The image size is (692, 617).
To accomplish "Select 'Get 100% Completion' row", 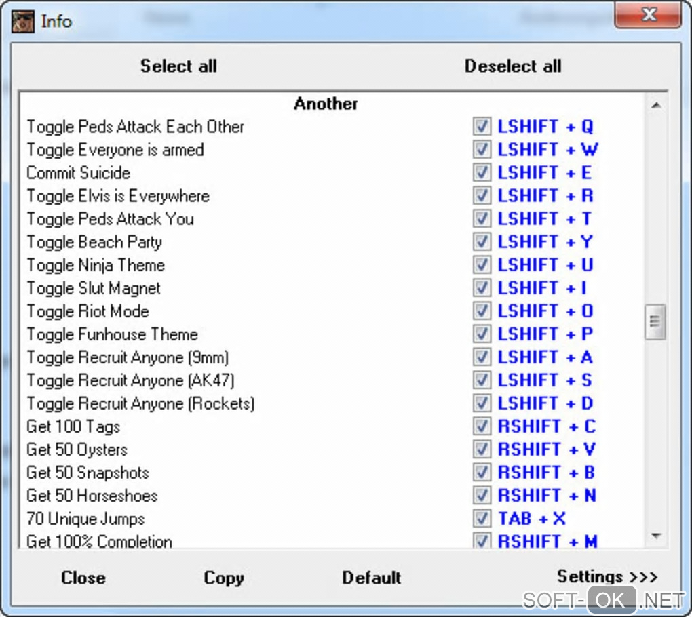I will [99, 542].
